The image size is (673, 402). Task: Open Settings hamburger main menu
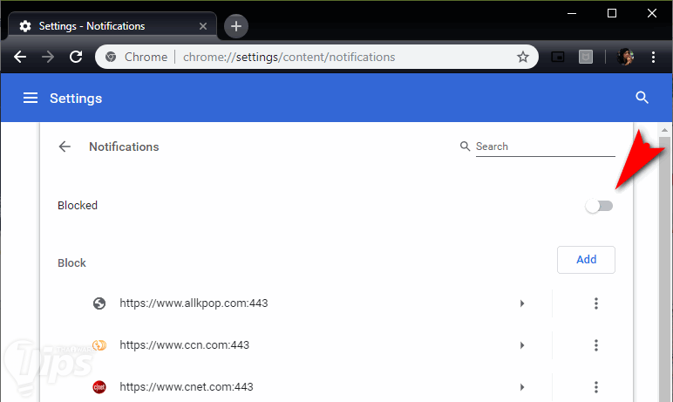31,98
